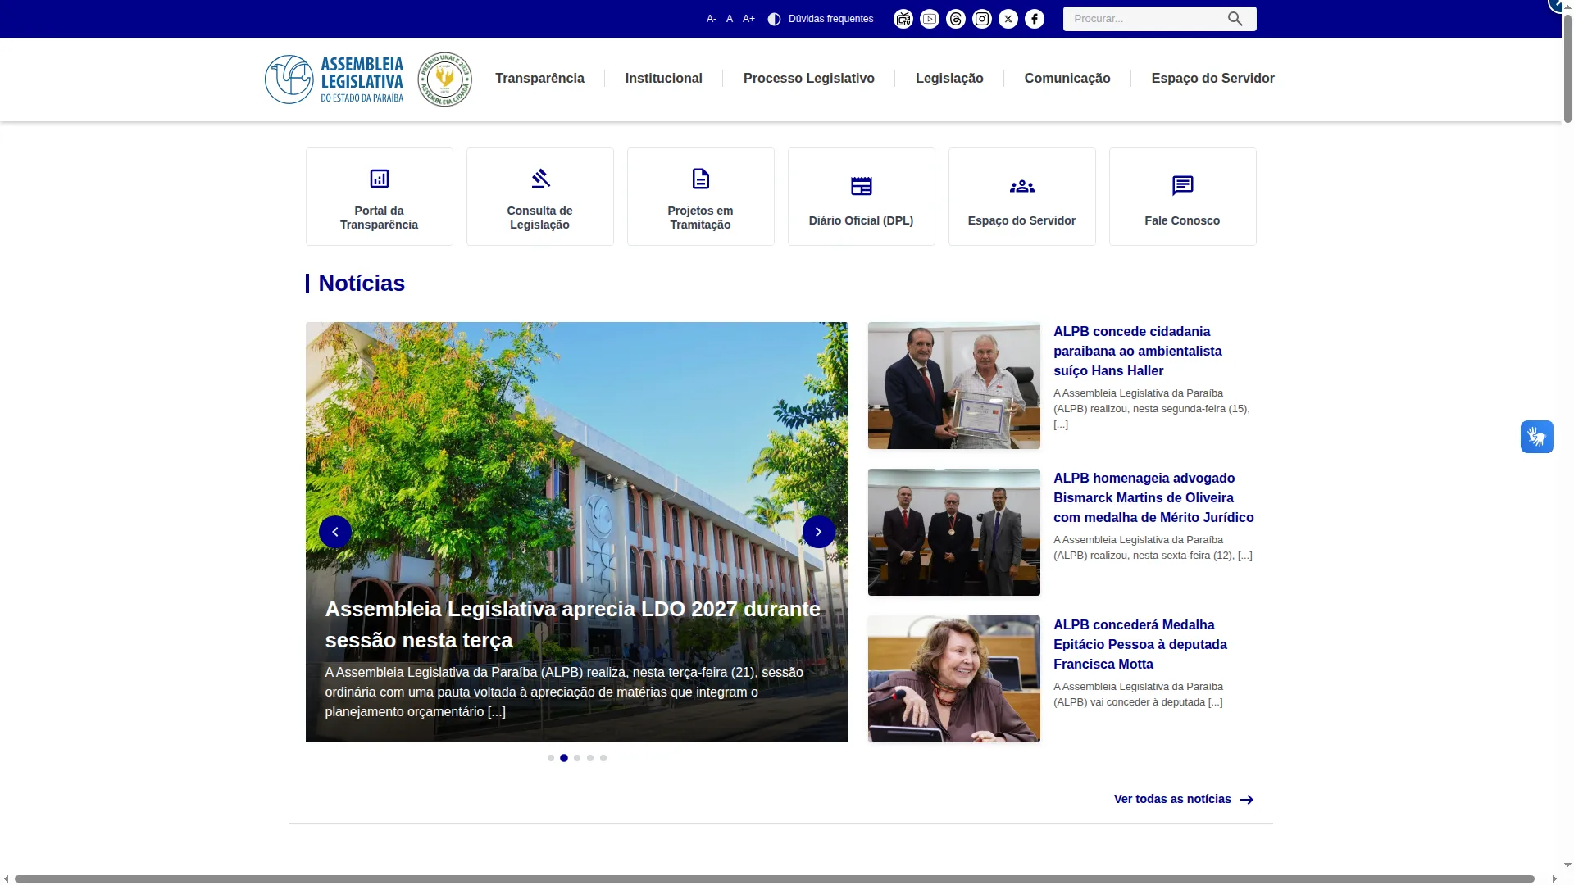Open Consulta de Legislação card label
The width and height of the screenshot is (1574, 885).
pos(540,218)
